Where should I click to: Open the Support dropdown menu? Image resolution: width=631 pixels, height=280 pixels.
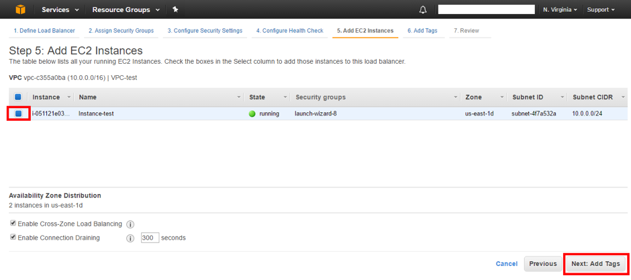click(x=601, y=9)
